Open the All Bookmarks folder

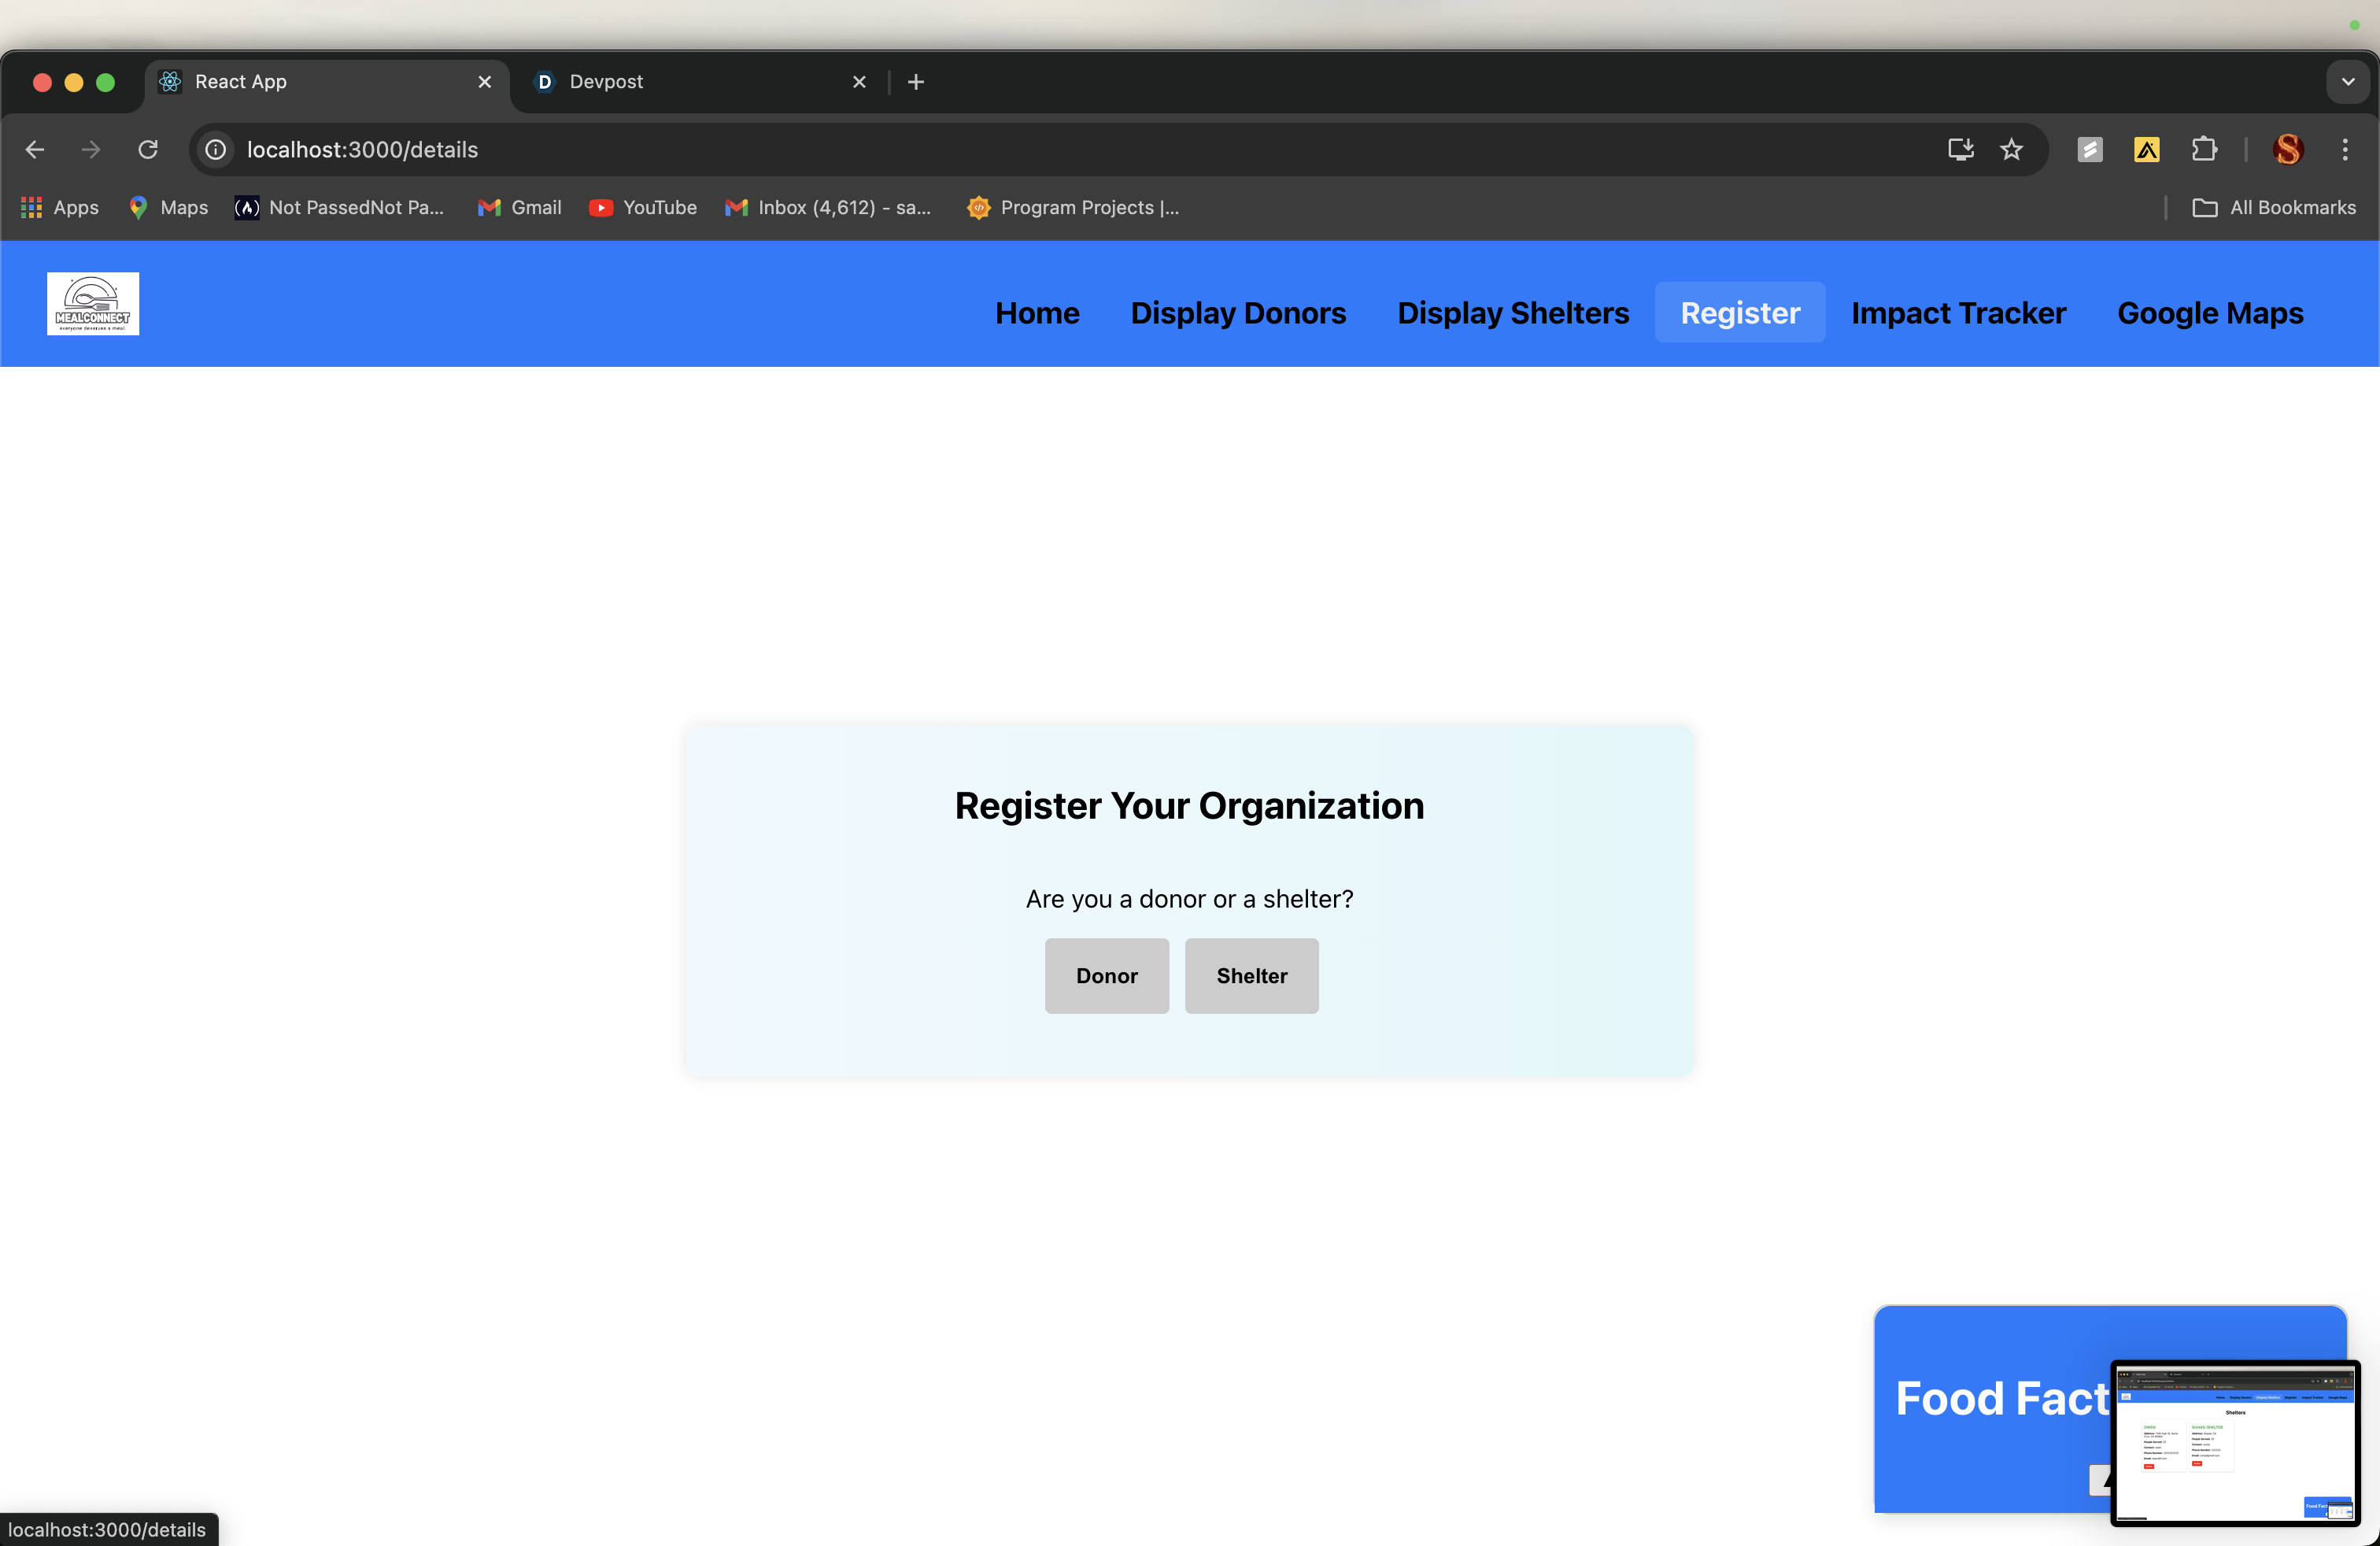[x=2274, y=208]
